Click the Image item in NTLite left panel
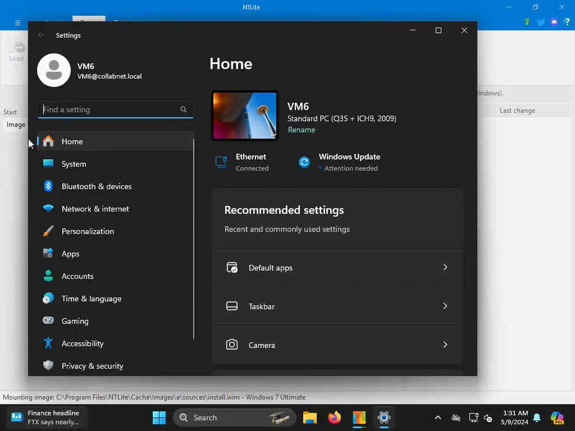The width and height of the screenshot is (575, 431). (16, 125)
